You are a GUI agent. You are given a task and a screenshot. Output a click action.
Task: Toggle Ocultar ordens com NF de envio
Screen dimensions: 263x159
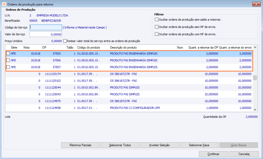(156, 34)
